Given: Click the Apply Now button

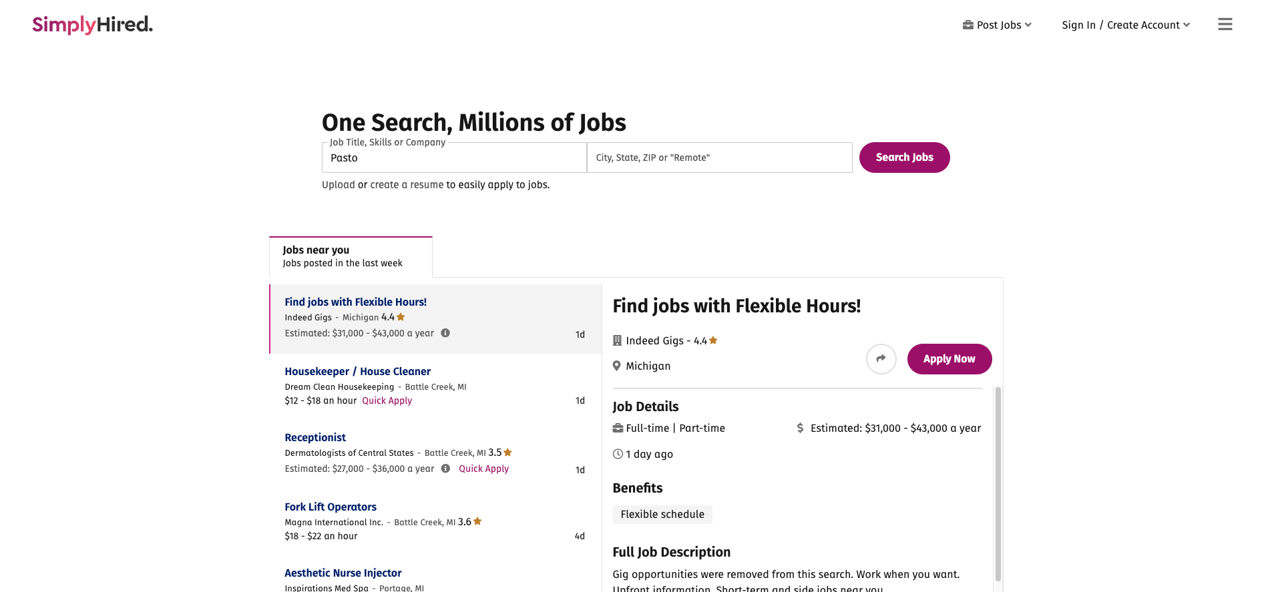Looking at the screenshot, I should point(949,359).
